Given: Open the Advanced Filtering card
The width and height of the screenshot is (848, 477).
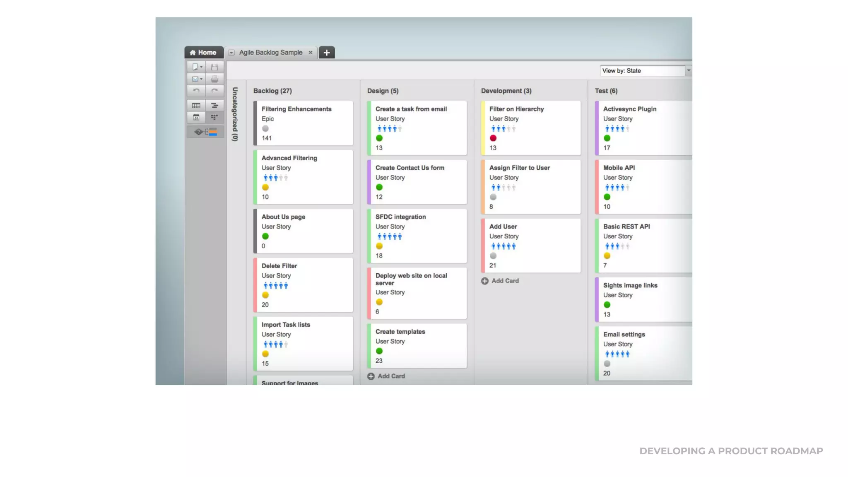Looking at the screenshot, I should pyautogui.click(x=303, y=177).
